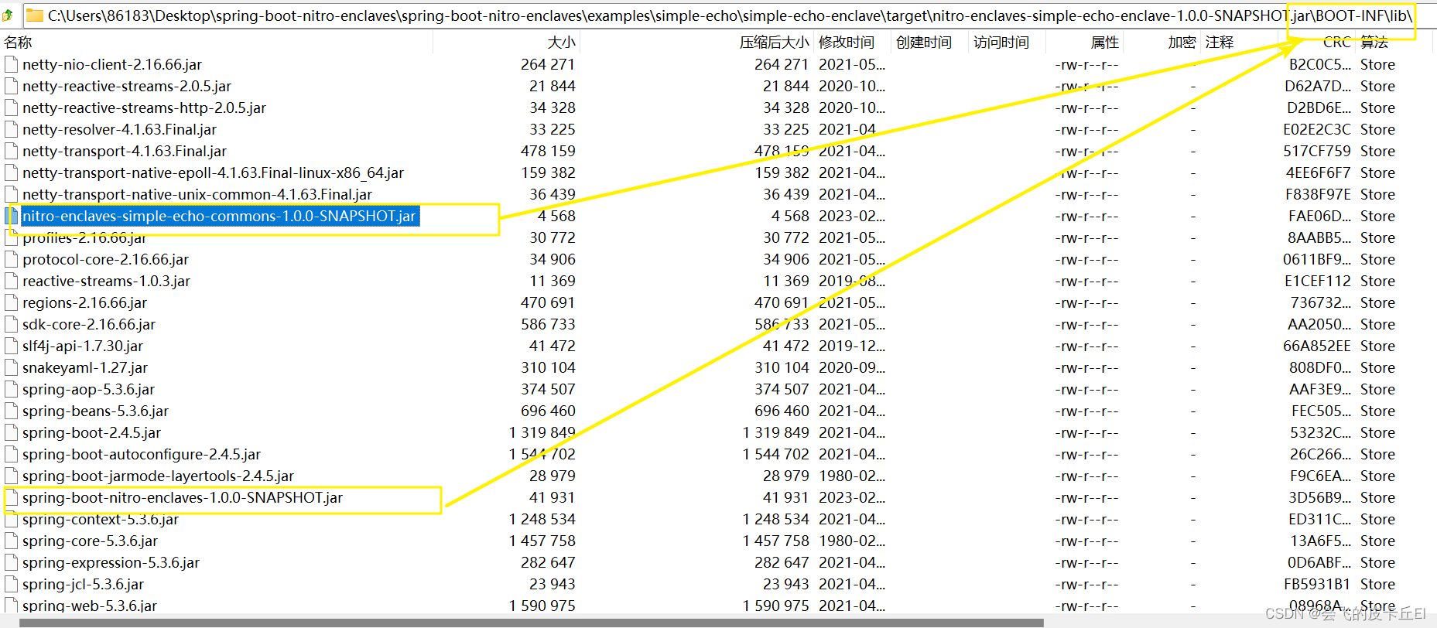Click size 586 733 of sdk-core
This screenshot has height=628, width=1437.
548,324
